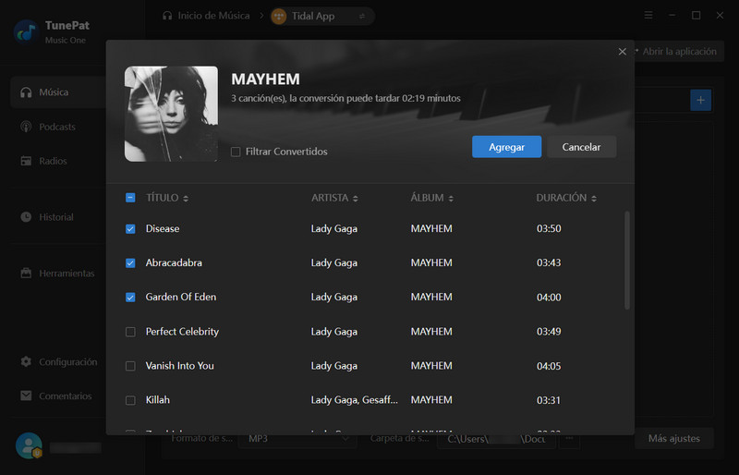This screenshot has height=475, width=739.
Task: Click the Radios icon in sidebar
Action: coord(26,161)
